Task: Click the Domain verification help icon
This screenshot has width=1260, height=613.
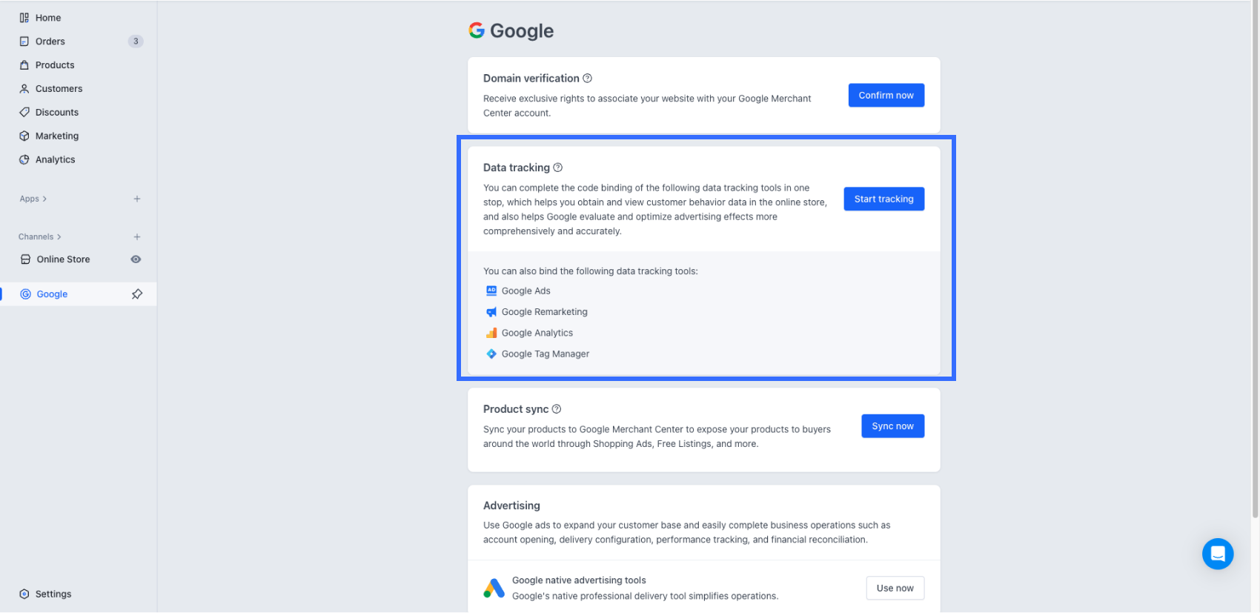Action: [587, 79]
